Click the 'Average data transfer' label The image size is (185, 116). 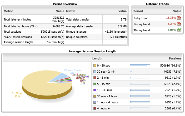tap(80, 26)
